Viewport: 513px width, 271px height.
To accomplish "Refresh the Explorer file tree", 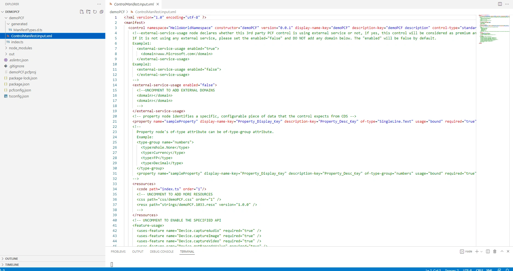I will point(95,12).
